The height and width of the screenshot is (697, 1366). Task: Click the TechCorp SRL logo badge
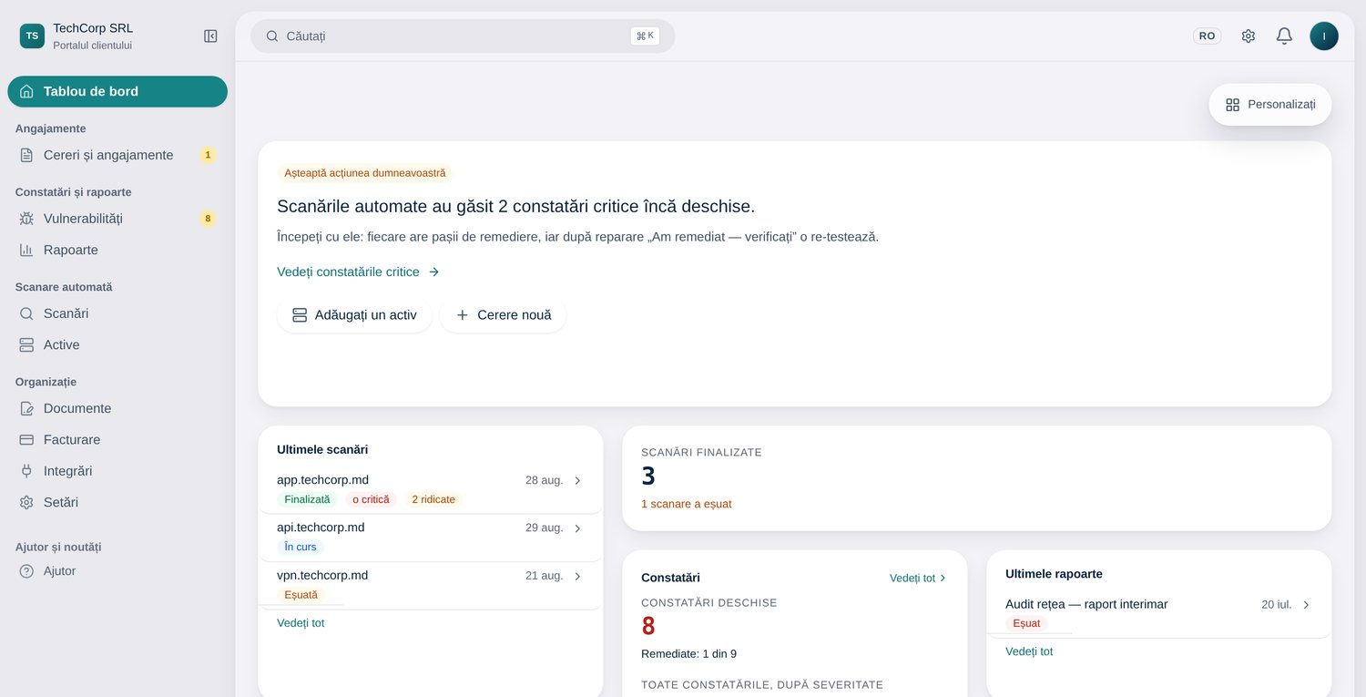pyautogui.click(x=32, y=36)
